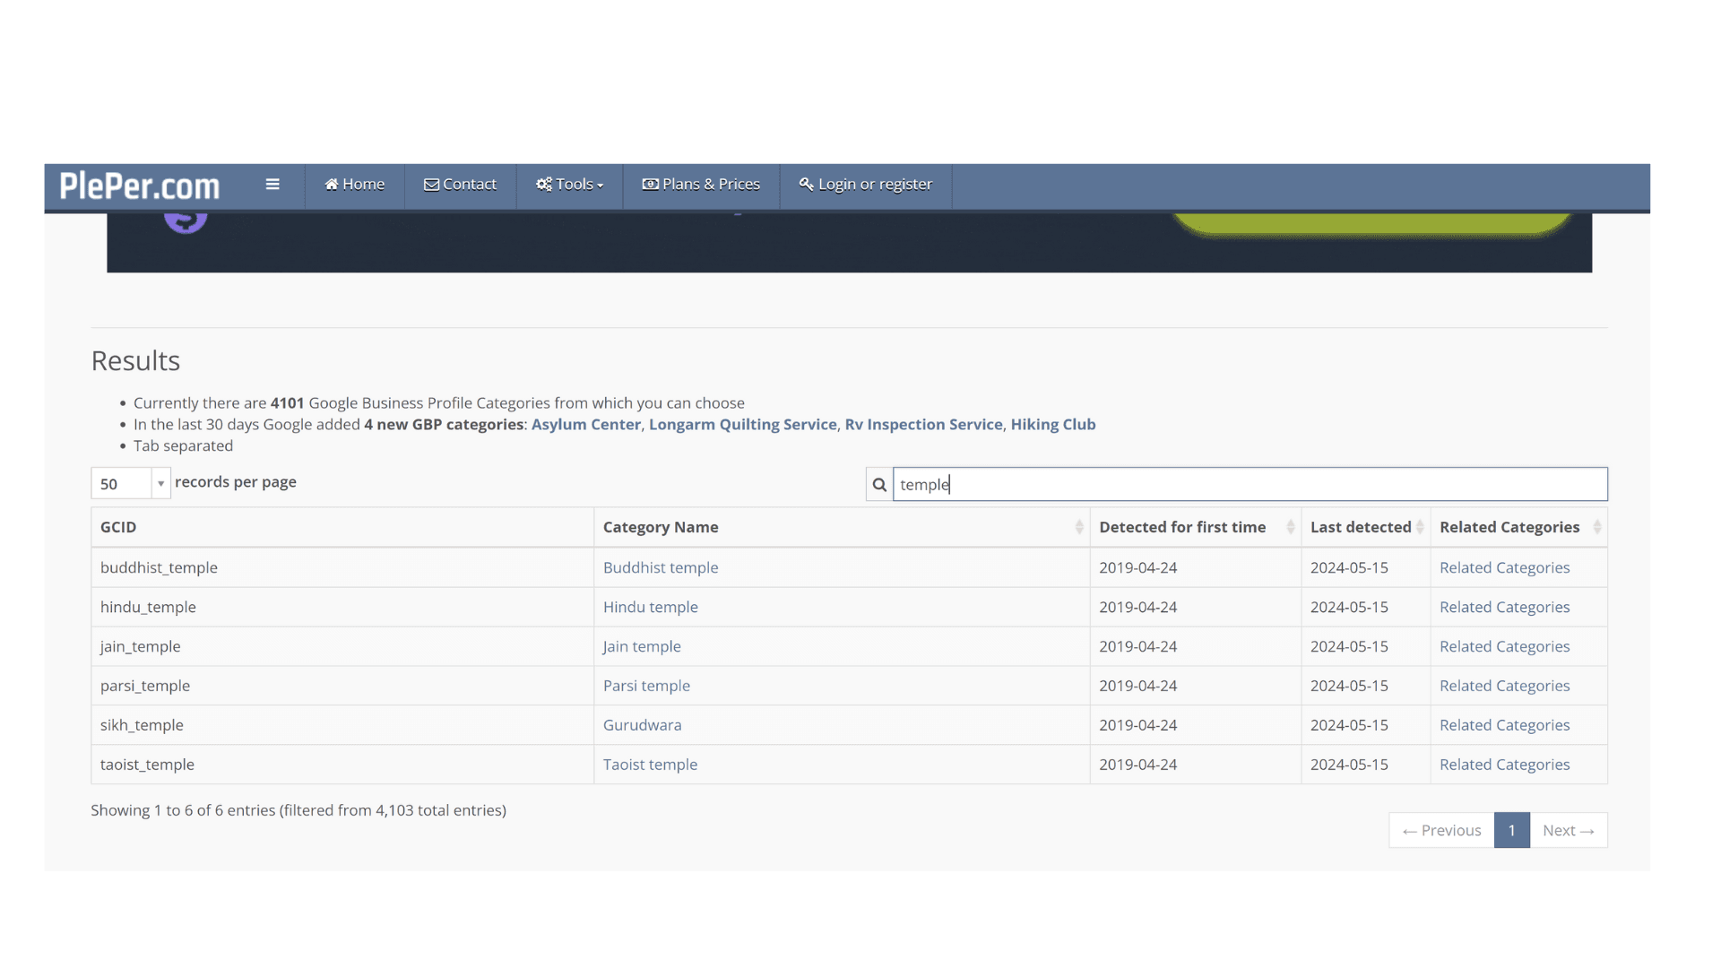Open Related Categories for Taoist temple
The image size is (1721, 968).
pos(1504,765)
